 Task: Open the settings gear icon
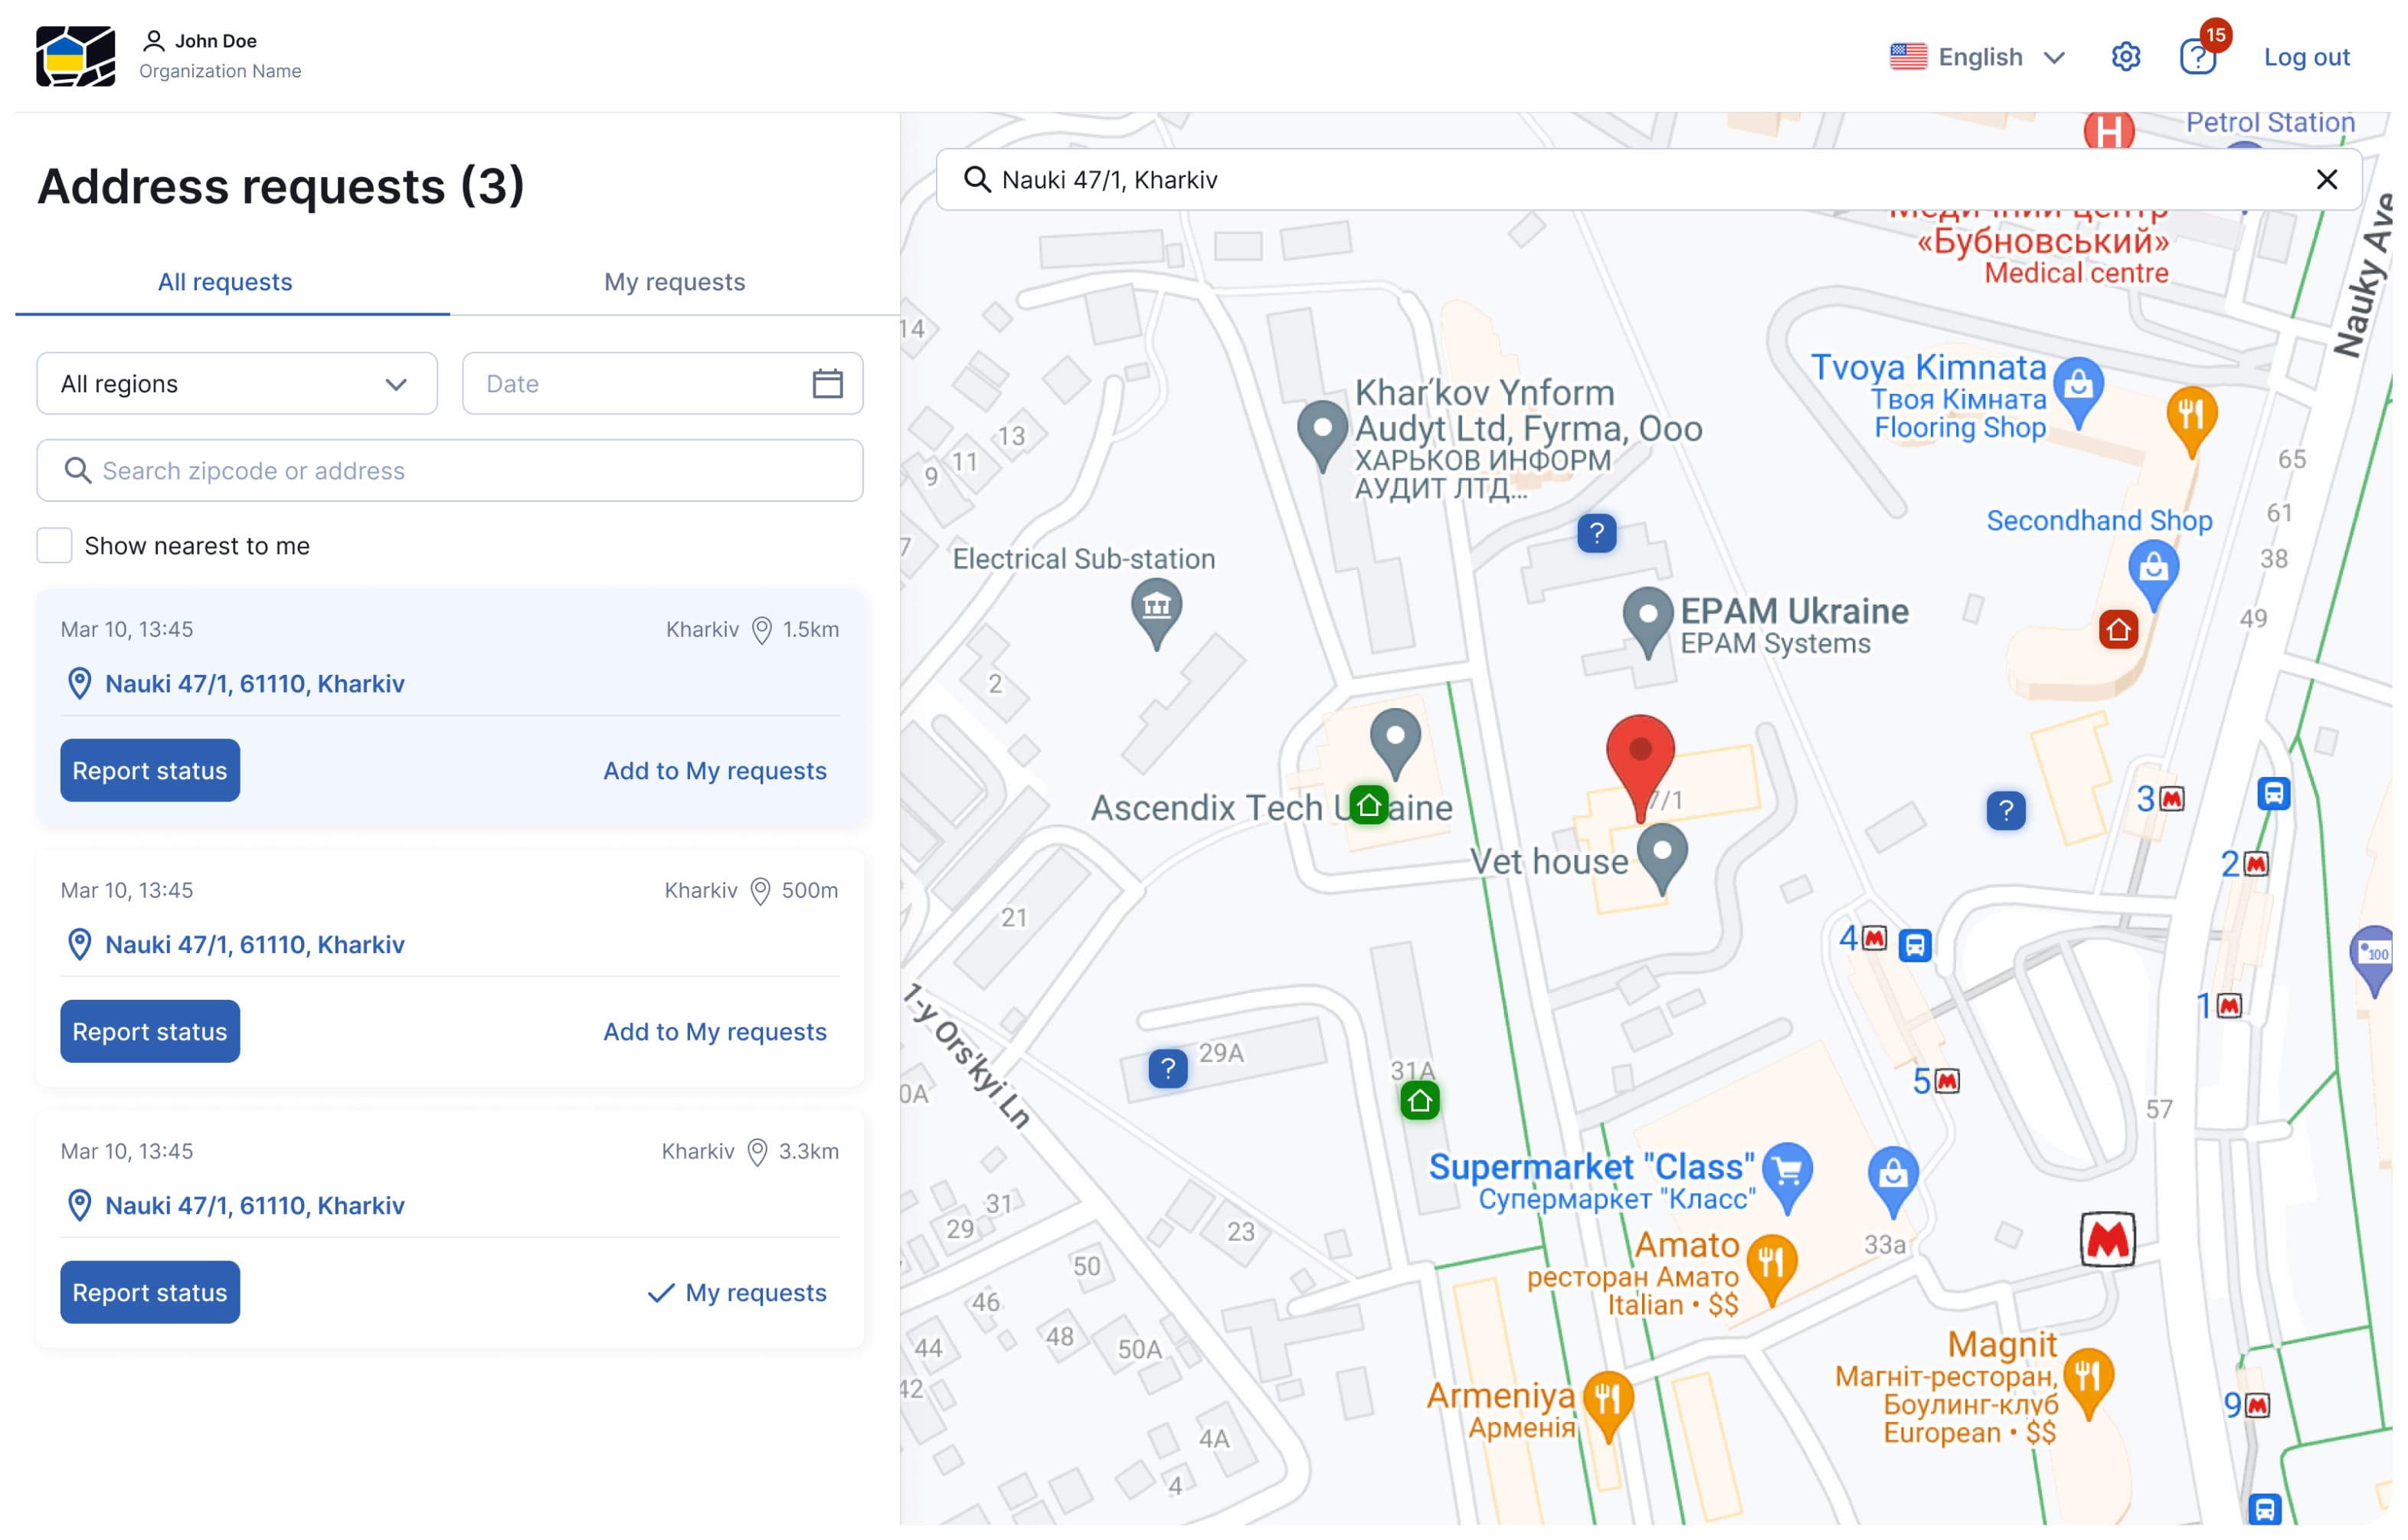coord(2125,57)
